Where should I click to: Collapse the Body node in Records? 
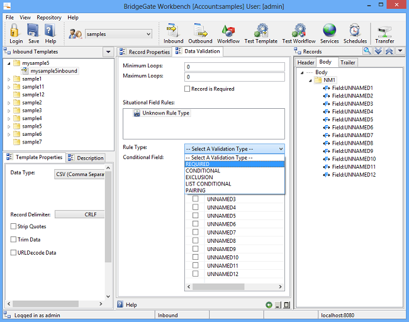click(x=302, y=73)
